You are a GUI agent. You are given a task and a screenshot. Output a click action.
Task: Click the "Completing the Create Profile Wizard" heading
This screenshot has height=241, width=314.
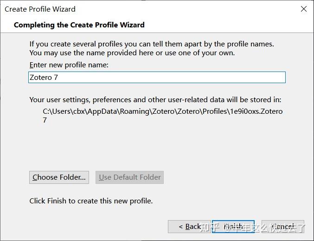pyautogui.click(x=79, y=25)
